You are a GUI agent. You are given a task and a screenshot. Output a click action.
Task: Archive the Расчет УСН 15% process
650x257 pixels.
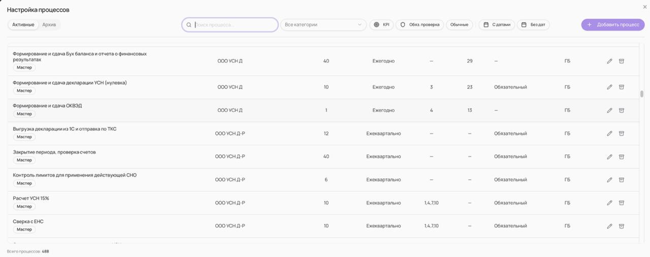tap(621, 203)
